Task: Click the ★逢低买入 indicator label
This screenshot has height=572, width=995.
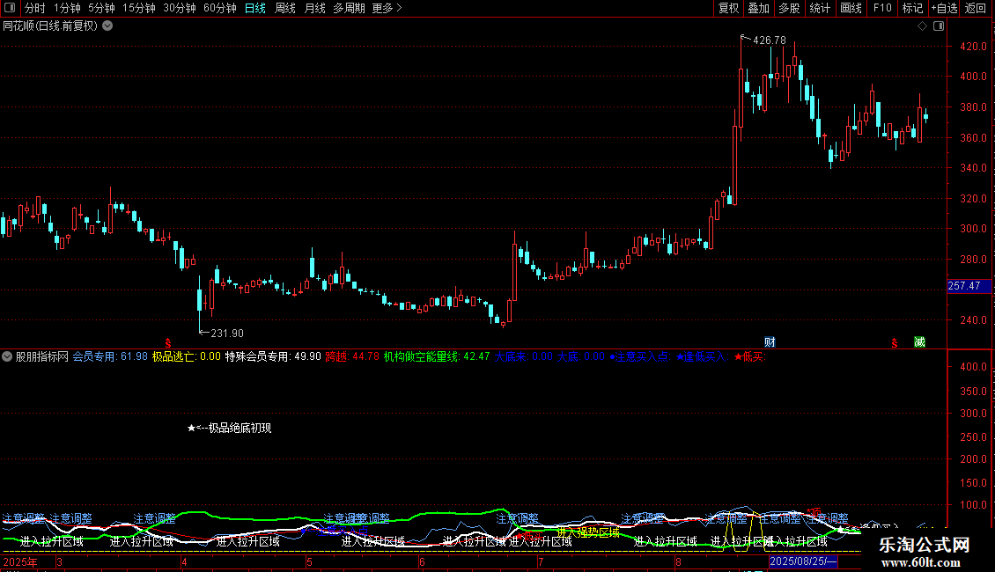Action: pos(703,357)
